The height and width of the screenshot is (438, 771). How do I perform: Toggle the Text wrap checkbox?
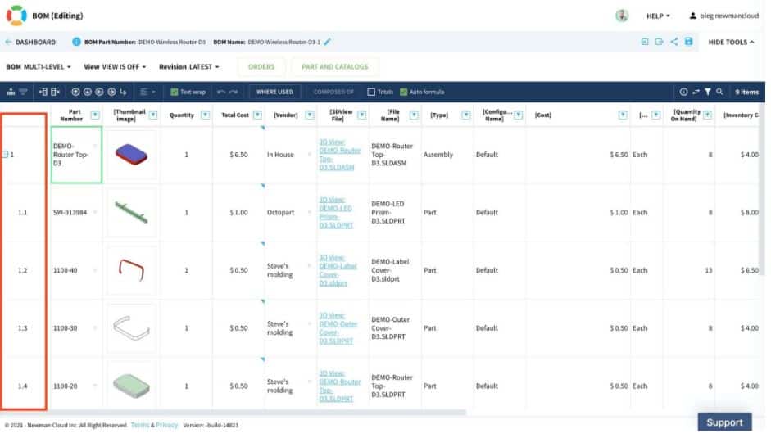point(174,92)
